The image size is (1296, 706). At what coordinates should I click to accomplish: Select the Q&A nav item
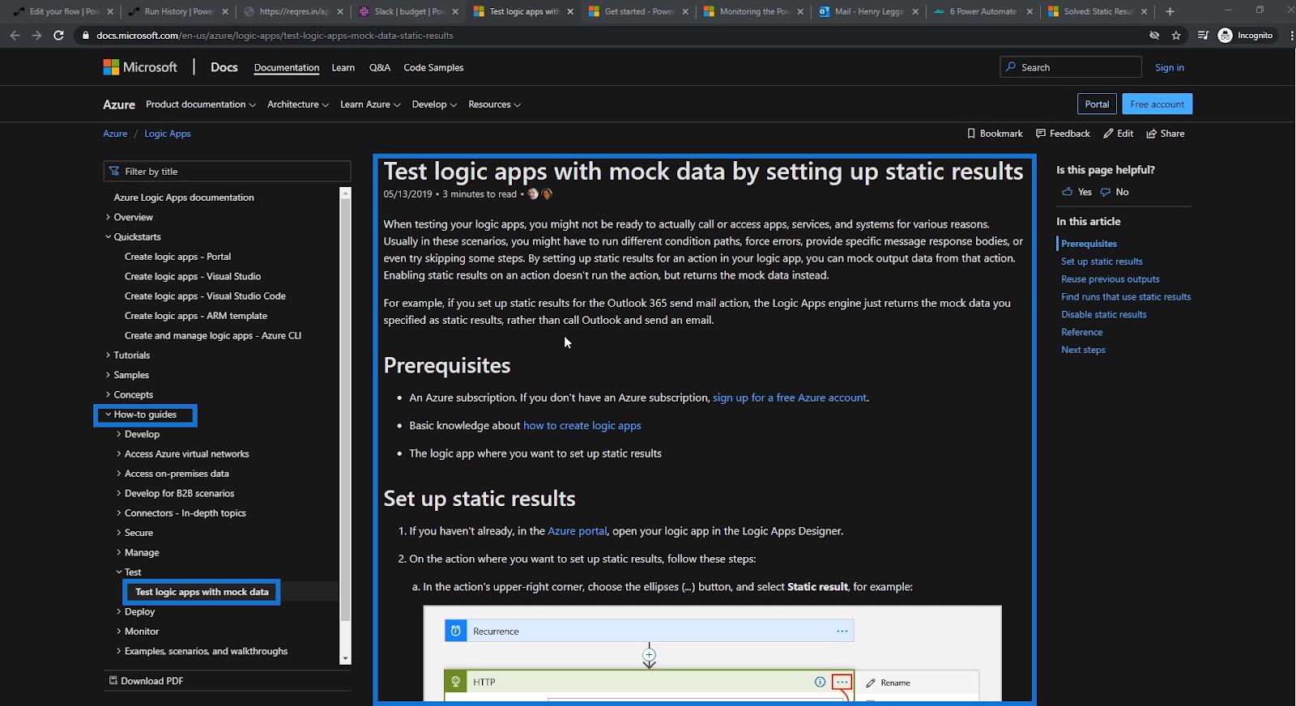pyautogui.click(x=380, y=68)
